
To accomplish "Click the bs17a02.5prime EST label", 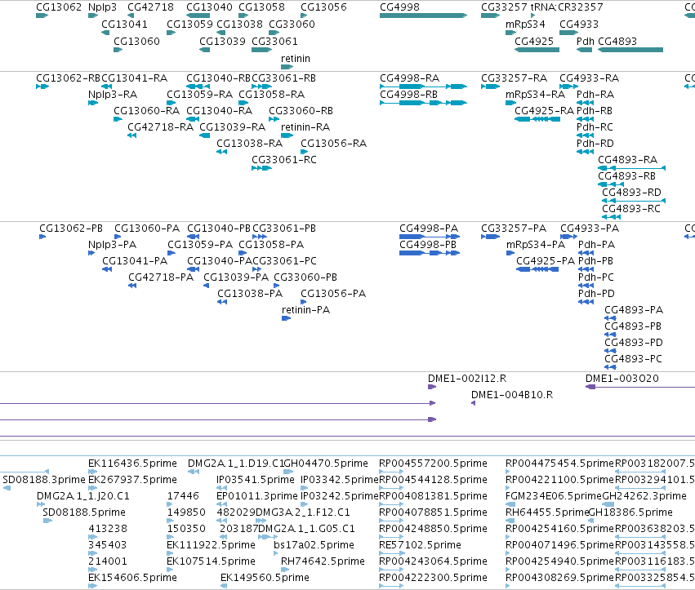I will (x=314, y=545).
